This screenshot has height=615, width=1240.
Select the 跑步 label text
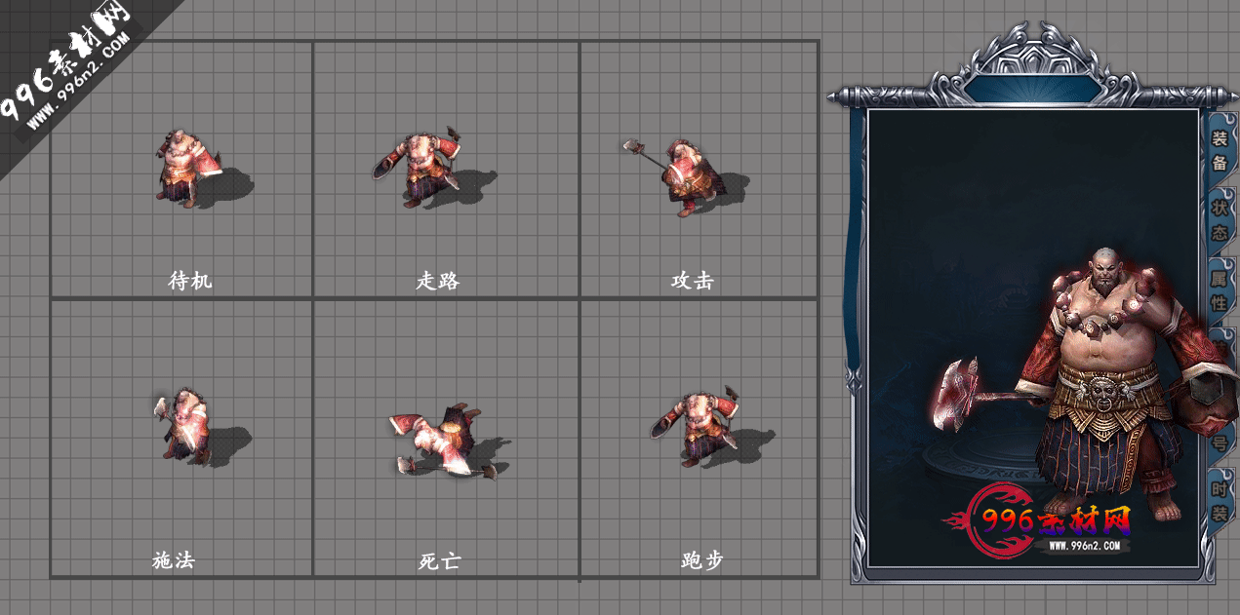pyautogui.click(x=702, y=560)
